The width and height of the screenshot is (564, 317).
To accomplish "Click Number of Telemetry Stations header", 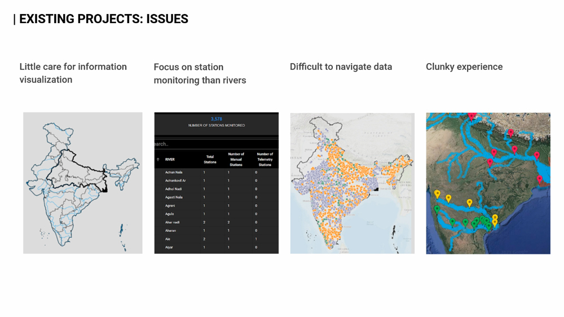I will (x=265, y=160).
